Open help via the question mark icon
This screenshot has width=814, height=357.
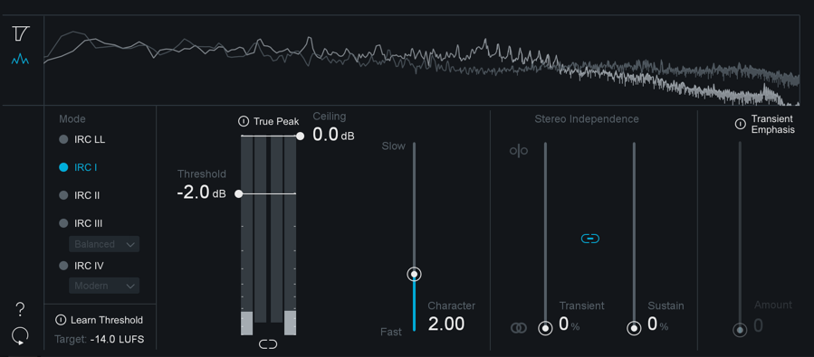[20, 310]
